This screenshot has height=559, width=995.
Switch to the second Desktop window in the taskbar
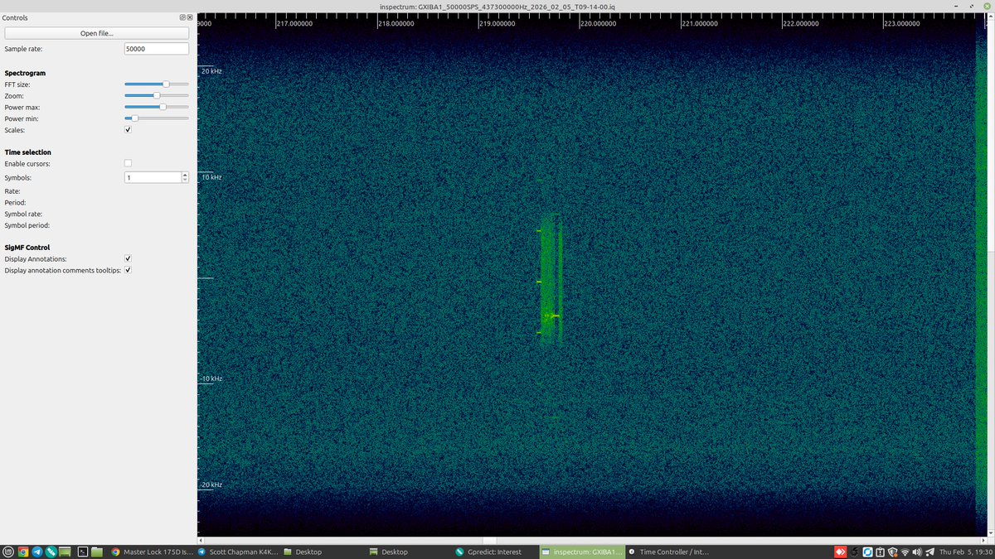tap(410, 552)
